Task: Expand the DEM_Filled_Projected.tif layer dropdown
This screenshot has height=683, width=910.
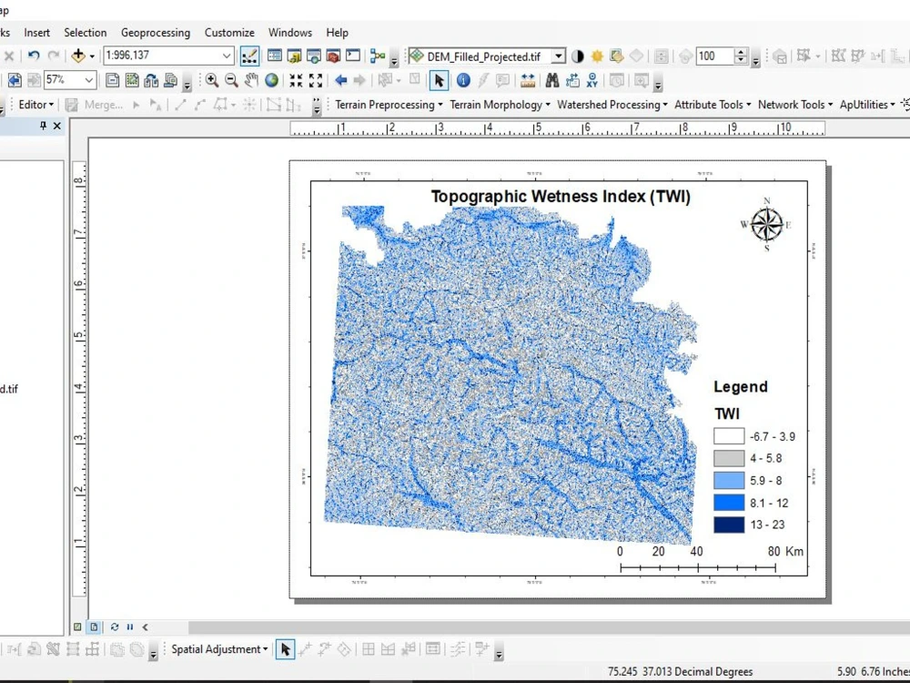Action: coord(561,56)
